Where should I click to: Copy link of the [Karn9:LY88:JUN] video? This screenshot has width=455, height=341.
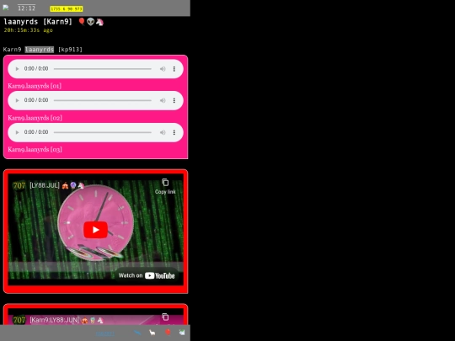point(165,318)
